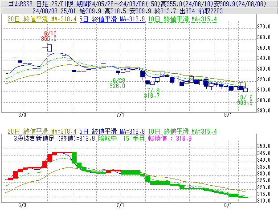Click the 終313.7 closing price value

165,11
